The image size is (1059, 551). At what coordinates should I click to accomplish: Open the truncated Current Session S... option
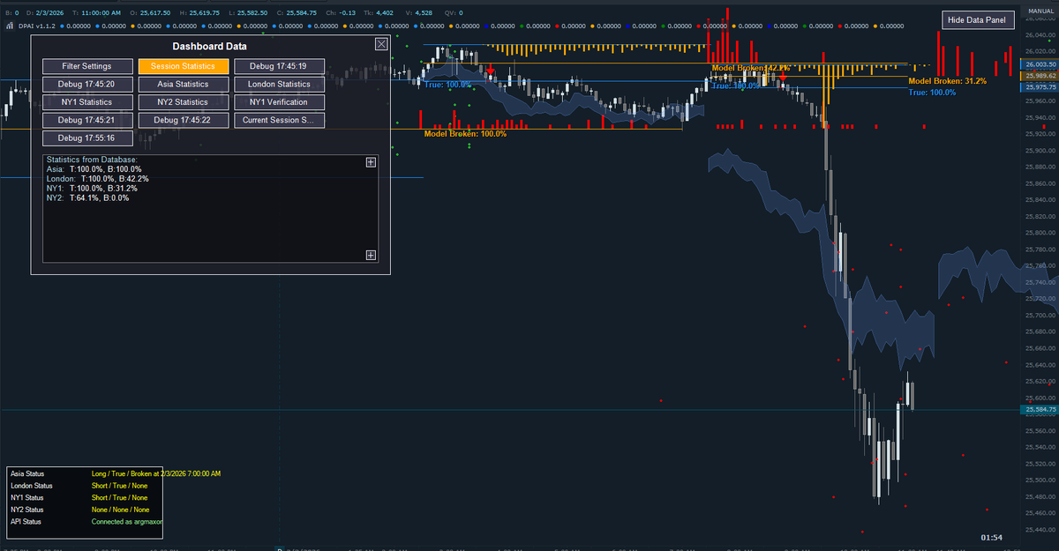point(279,120)
